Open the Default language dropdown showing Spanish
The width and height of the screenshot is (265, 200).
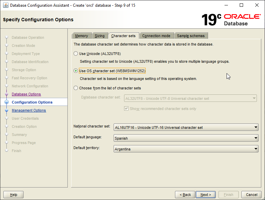(186, 138)
